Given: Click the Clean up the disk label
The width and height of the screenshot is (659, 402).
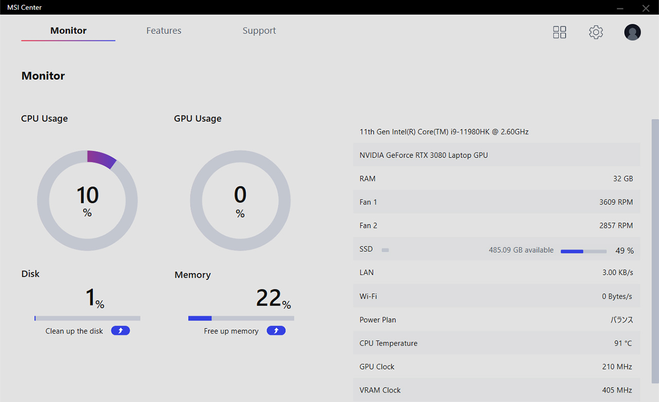Looking at the screenshot, I should pos(74,331).
